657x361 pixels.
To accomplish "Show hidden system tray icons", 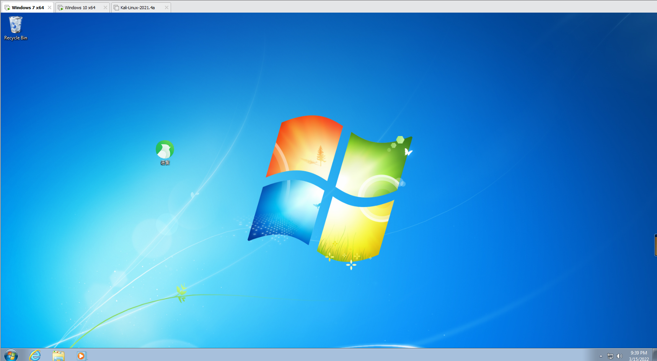I will [x=601, y=356].
